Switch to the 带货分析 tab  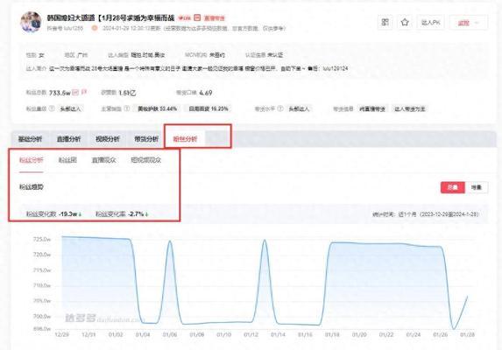[x=146, y=139]
